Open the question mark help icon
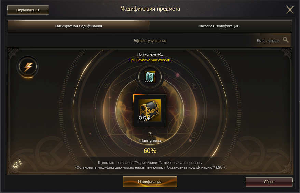The width and height of the screenshot is (300, 193). pyautogui.click(x=150, y=134)
